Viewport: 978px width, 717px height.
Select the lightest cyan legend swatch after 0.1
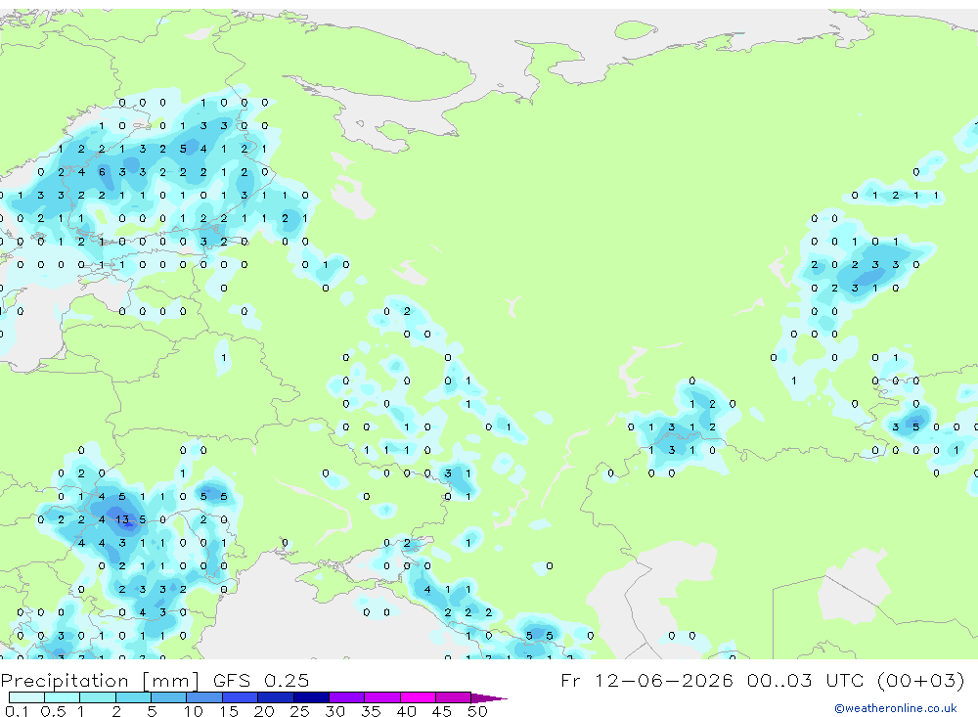click(26, 697)
